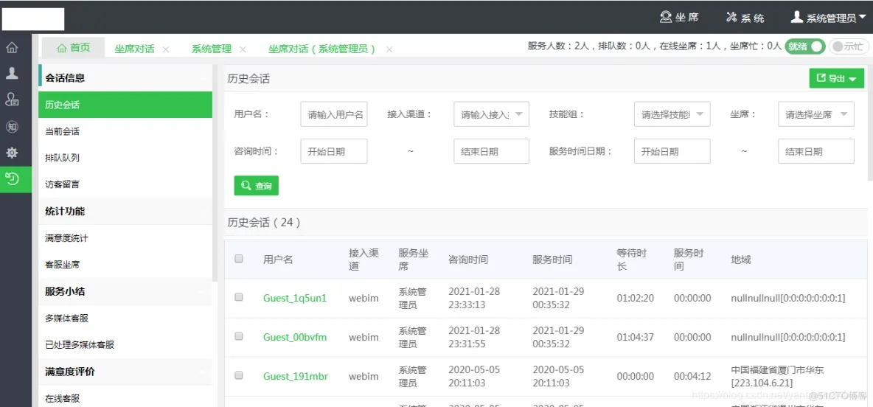873x407 pixels.
Task: Click the 01:02:20 wait duration cell
Action: [x=636, y=298]
